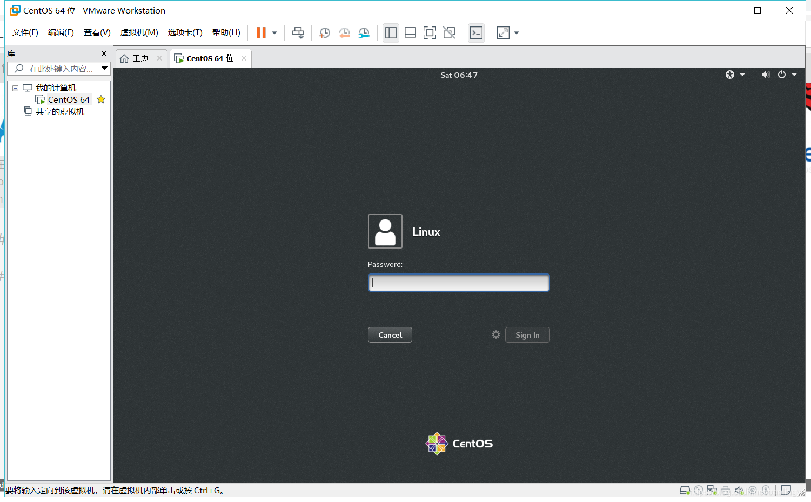The width and height of the screenshot is (811, 502).
Task: Minimize the VMware Workstation window
Action: click(726, 10)
